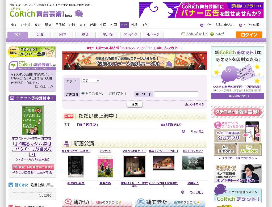Open the 絵のない絵本 poster thumbnail
This screenshot has width=272, height=207.
[76, 166]
